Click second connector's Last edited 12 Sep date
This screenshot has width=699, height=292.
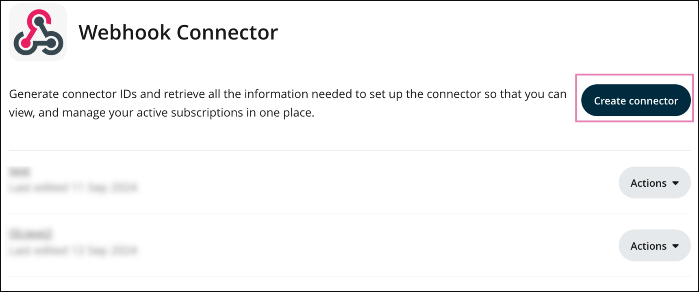74,251
